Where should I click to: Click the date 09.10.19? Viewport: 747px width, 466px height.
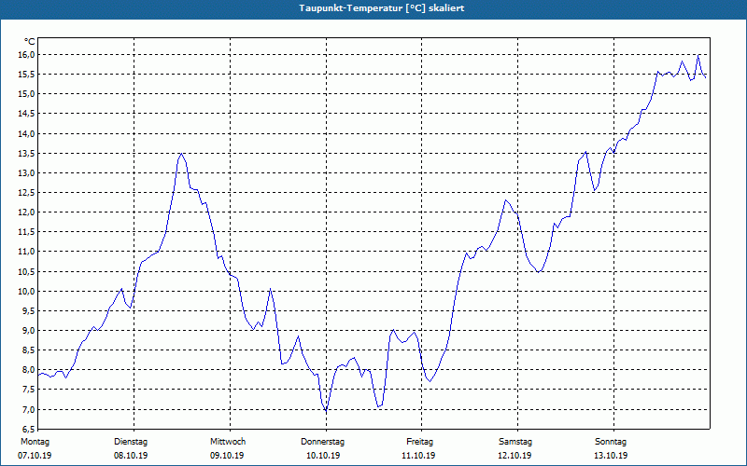pos(227,456)
